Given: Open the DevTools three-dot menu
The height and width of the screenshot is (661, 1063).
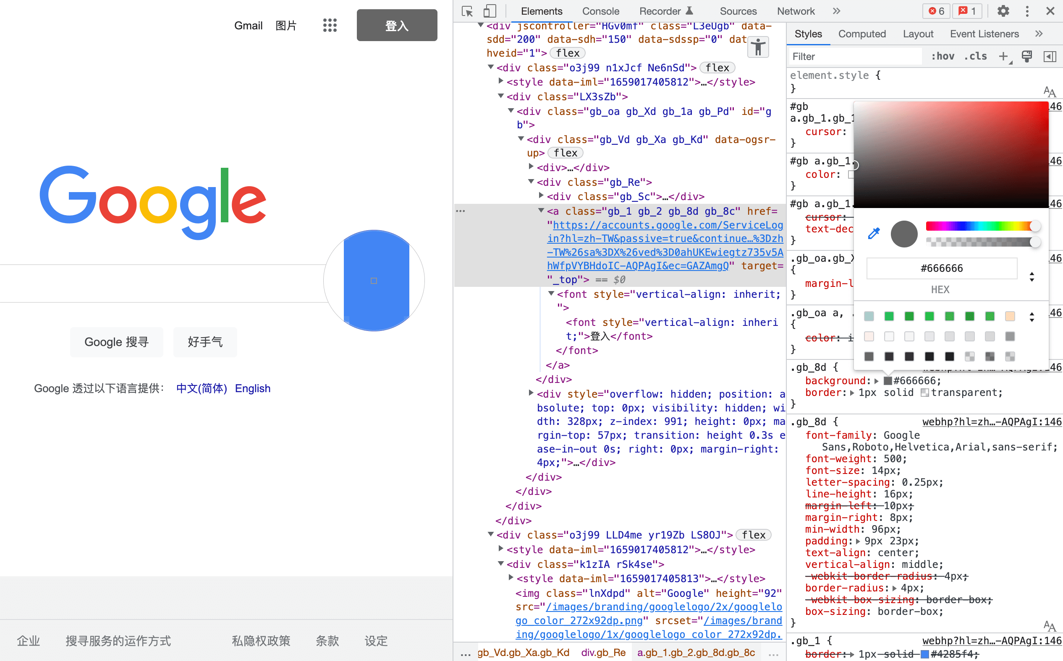Looking at the screenshot, I should click(x=1026, y=11).
